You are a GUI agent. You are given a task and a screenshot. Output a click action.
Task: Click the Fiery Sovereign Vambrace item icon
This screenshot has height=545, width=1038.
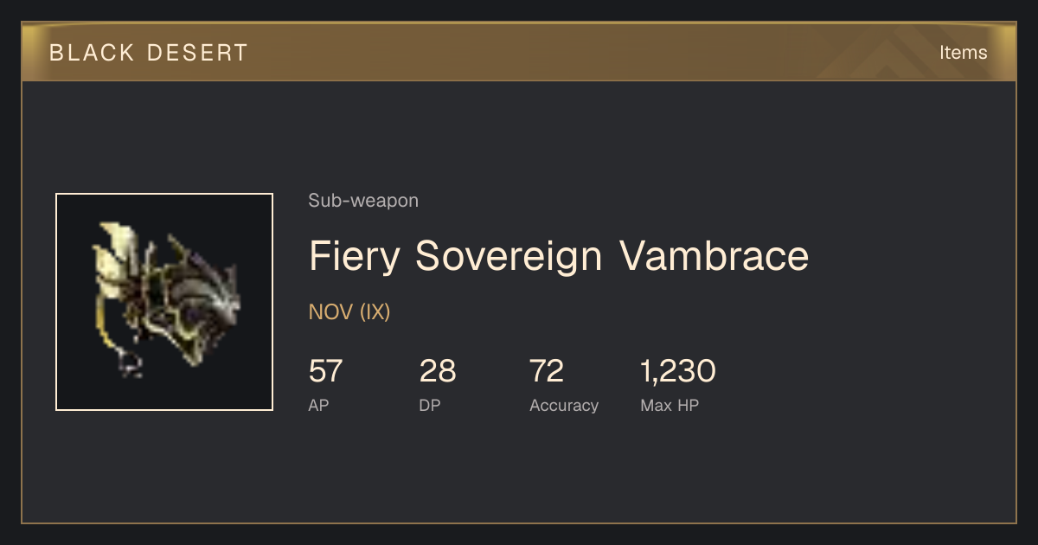pos(164,302)
